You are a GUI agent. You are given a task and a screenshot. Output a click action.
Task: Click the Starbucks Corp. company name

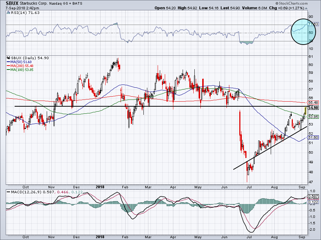point(34,4)
